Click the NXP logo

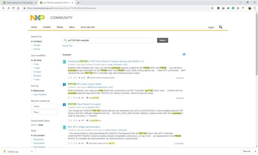(38, 17)
